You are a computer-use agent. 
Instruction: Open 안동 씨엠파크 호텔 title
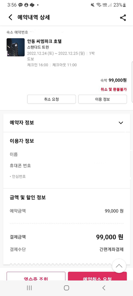click(x=44, y=41)
